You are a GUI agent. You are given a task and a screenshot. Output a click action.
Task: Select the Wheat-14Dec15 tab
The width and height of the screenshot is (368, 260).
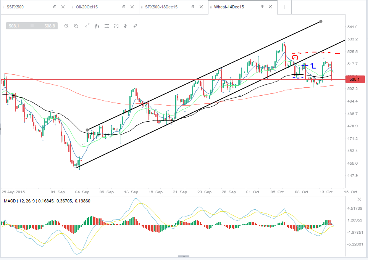229,7
